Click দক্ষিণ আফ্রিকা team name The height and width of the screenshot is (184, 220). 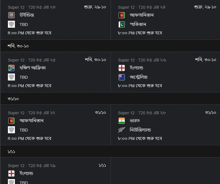click(x=32, y=68)
